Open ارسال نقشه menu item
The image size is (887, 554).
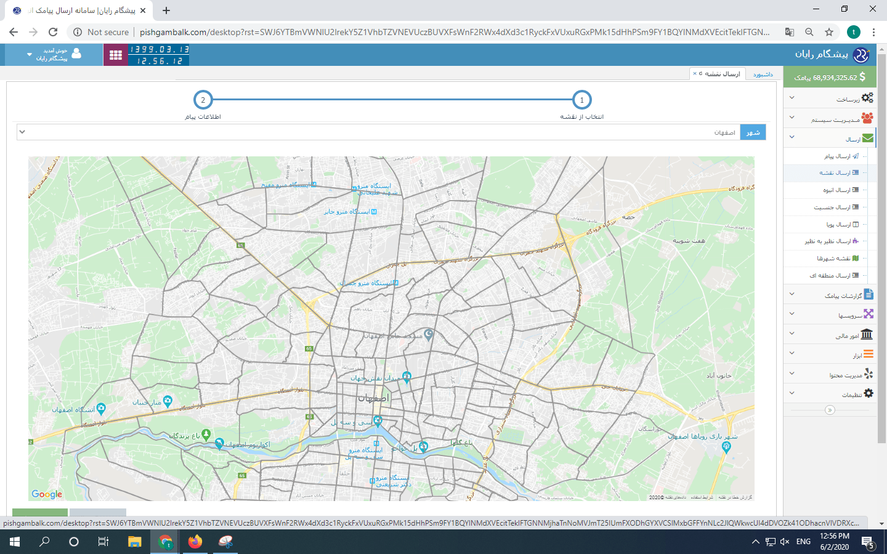pyautogui.click(x=839, y=173)
